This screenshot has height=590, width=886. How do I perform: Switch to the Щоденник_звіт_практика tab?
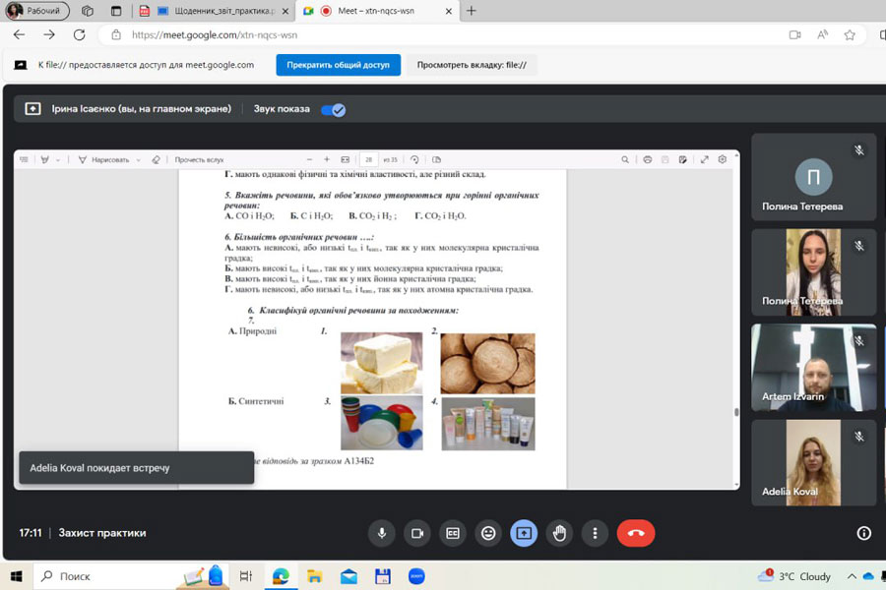pos(217,11)
